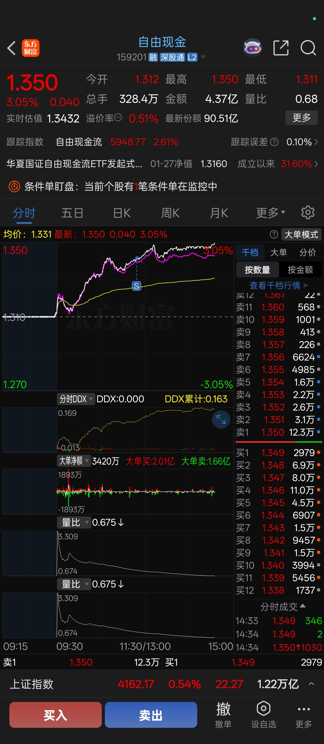Switch to 分价 tab

point(308,253)
